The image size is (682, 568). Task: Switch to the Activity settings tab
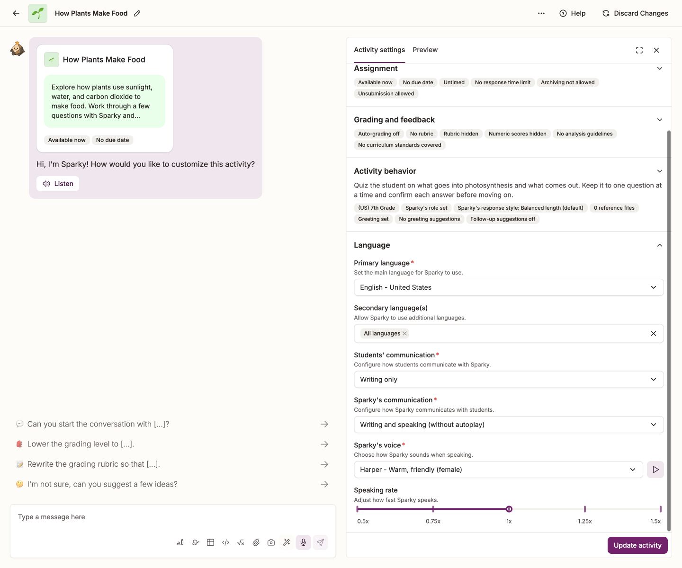point(379,50)
